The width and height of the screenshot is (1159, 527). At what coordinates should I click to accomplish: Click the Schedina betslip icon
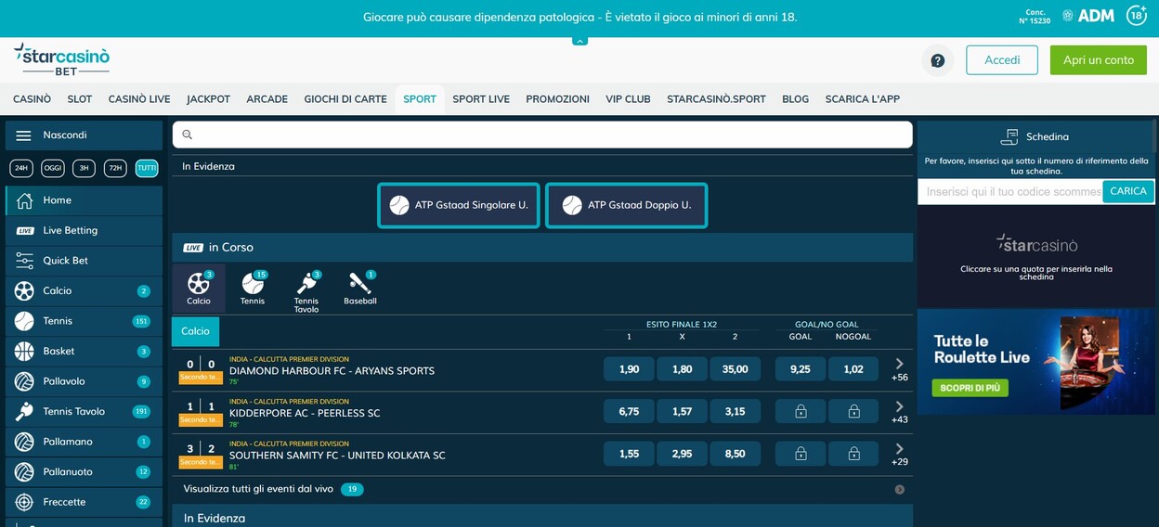1009,136
